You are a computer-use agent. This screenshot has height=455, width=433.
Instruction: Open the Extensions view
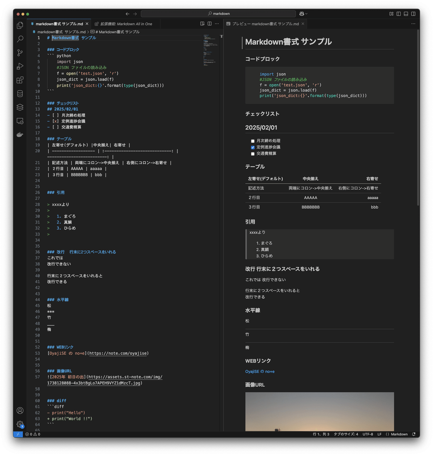[20, 80]
